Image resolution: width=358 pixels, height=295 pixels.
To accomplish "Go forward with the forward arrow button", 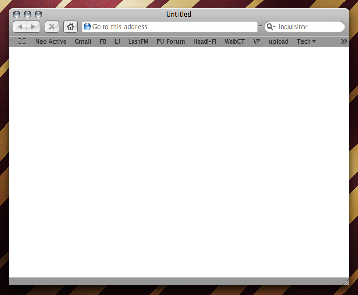I will point(34,26).
